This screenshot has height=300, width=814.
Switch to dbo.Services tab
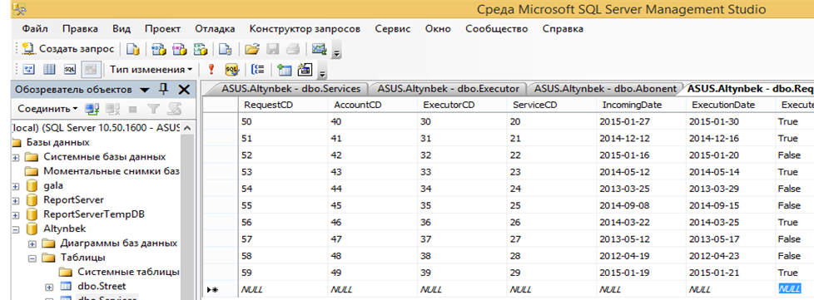point(290,89)
